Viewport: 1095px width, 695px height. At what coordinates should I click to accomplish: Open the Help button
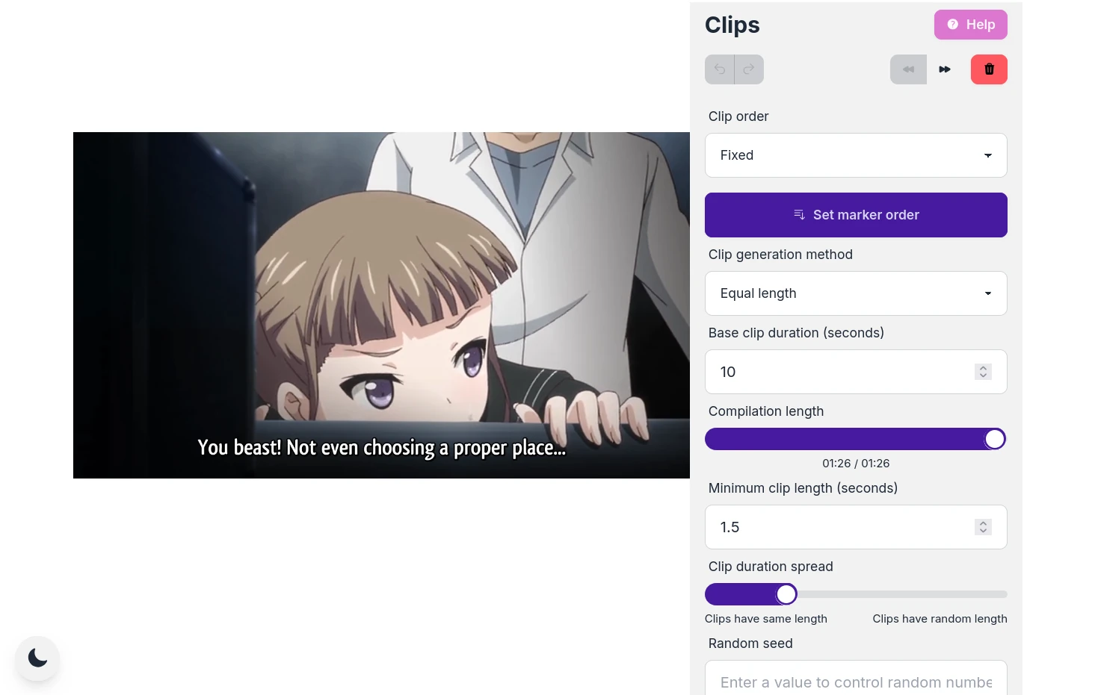click(970, 25)
